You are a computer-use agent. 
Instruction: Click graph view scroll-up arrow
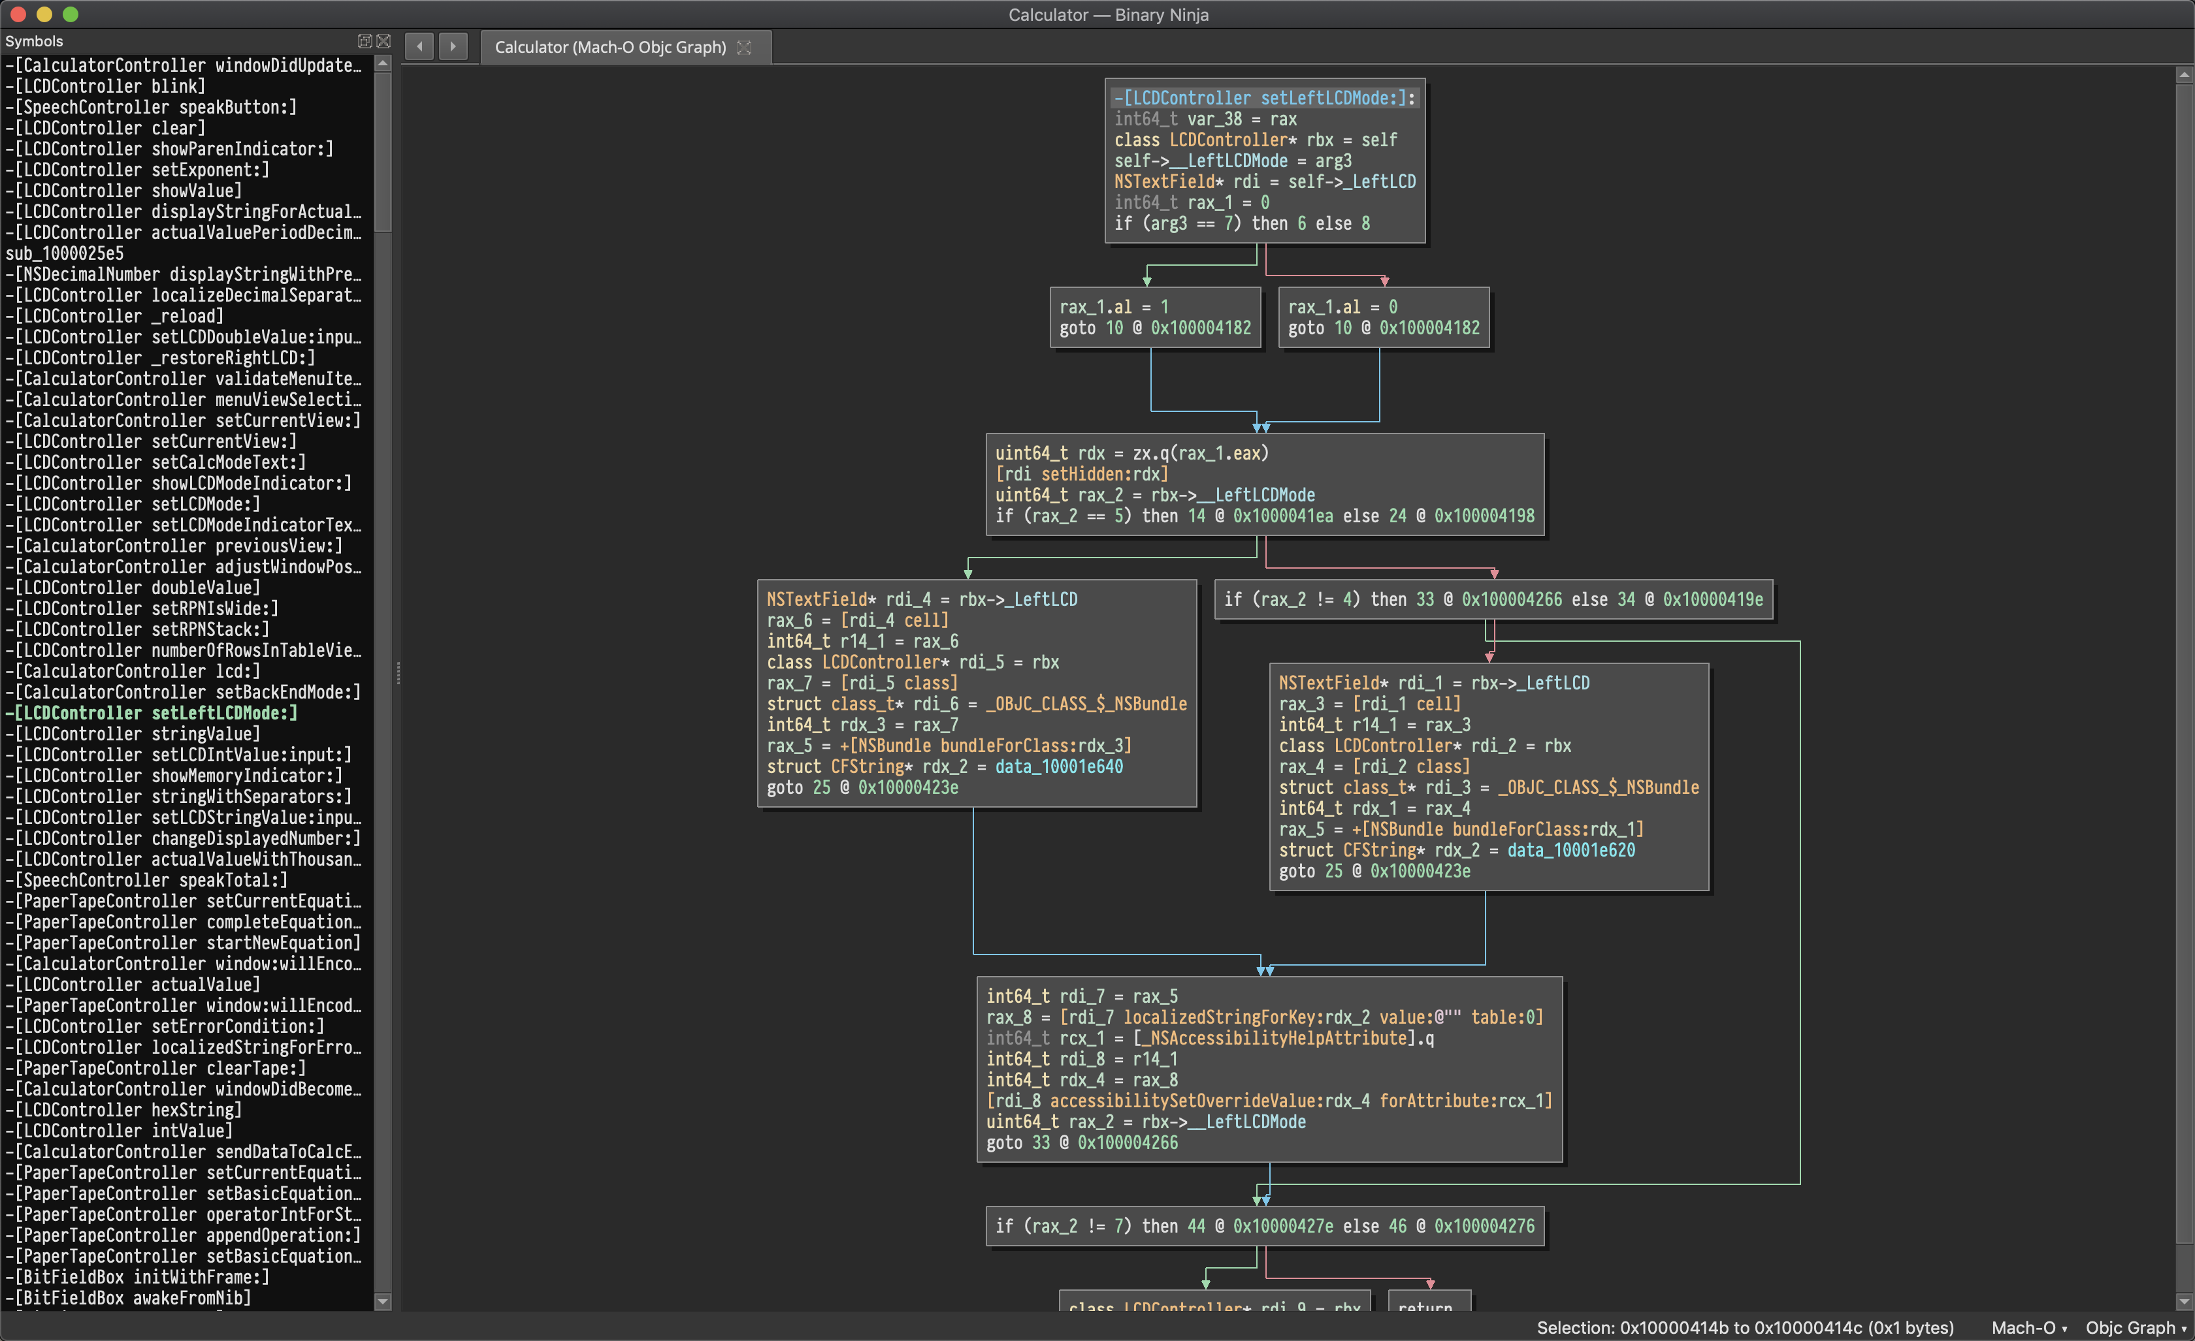tap(2185, 76)
